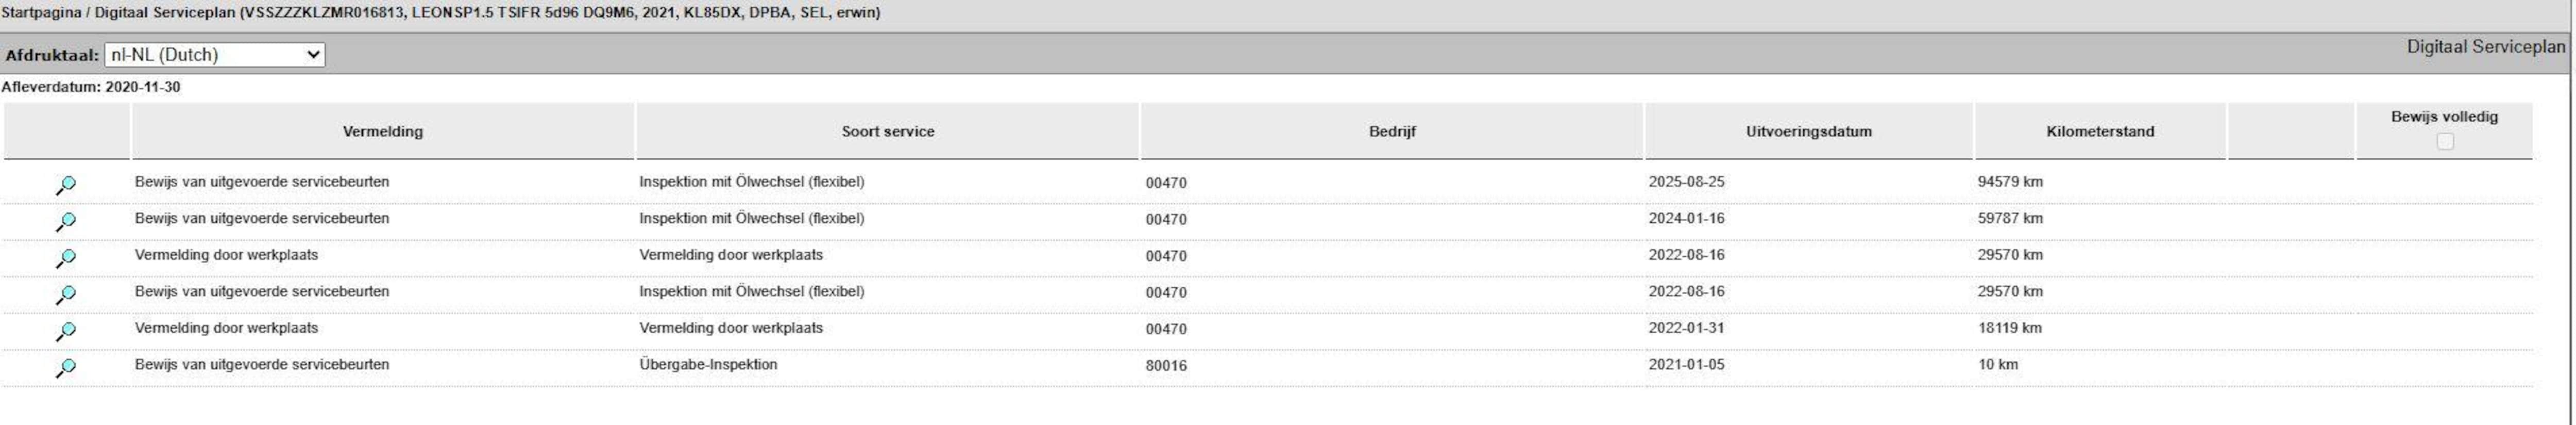Image resolution: width=2576 pixels, height=425 pixels.
Task: Select the Übergabe-Inspektion service type cell
Action: click(708, 365)
